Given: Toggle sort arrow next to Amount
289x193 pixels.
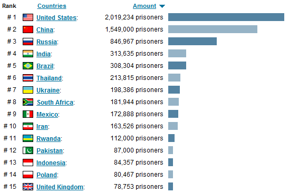Looking at the screenshot, I should pyautogui.click(x=162, y=6).
